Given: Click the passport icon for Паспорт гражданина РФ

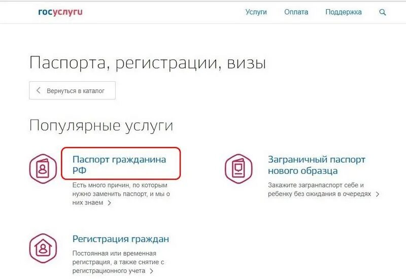Looking at the screenshot, I should click(43, 169).
